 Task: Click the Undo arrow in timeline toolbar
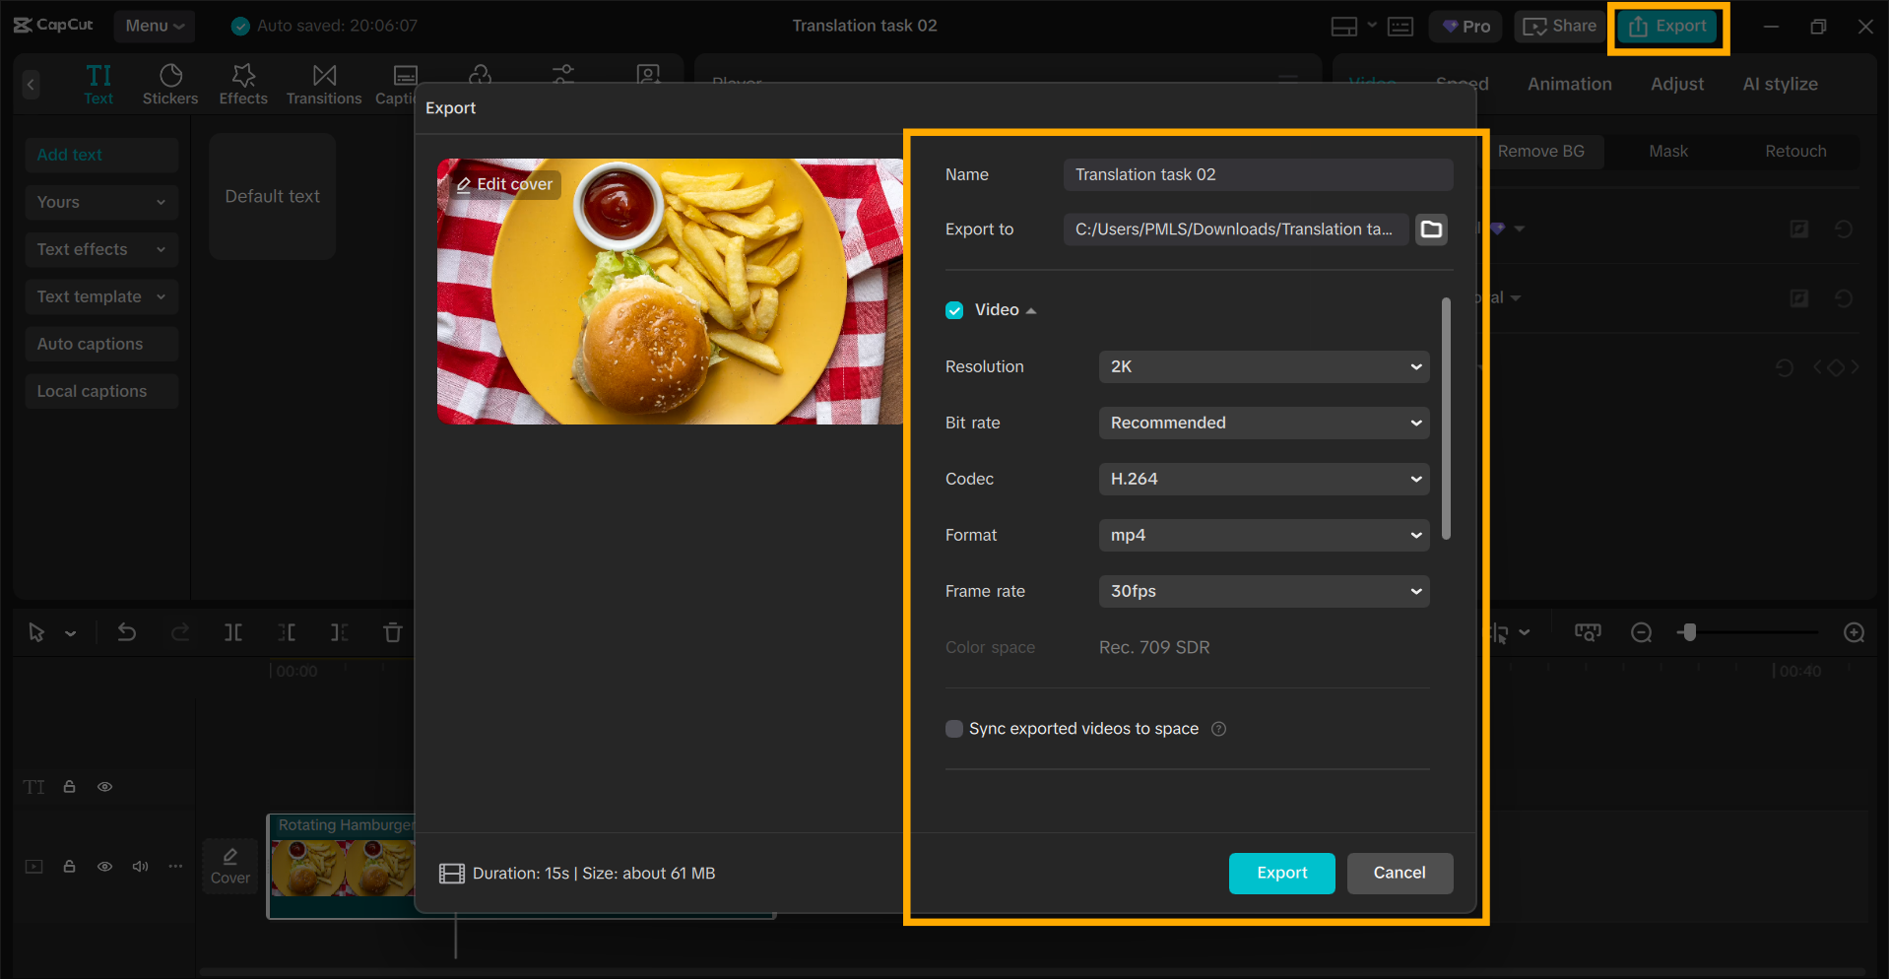point(127,632)
